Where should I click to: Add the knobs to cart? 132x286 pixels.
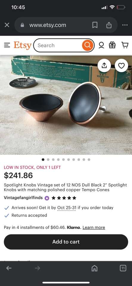click(66, 242)
